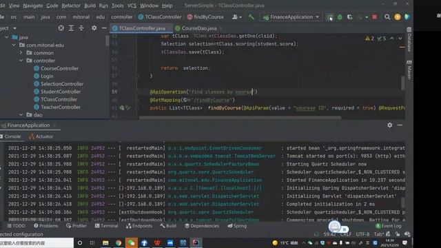The image size is (441, 248).
Task: Open the TODO tool window
Action: (16, 226)
